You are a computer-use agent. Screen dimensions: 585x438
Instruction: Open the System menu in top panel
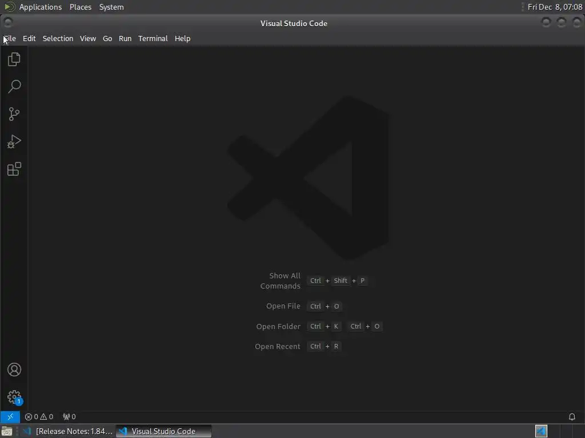[111, 7]
